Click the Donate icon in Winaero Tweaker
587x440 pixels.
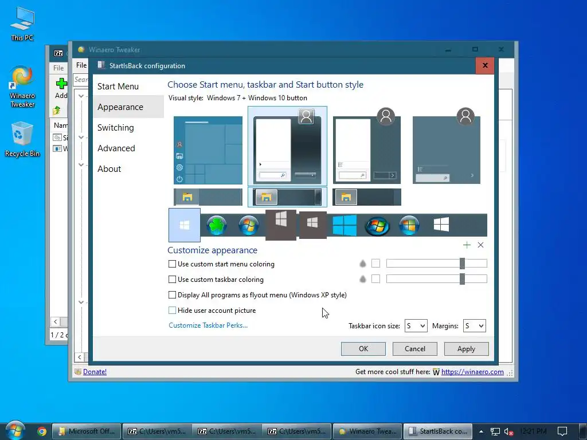(x=78, y=371)
